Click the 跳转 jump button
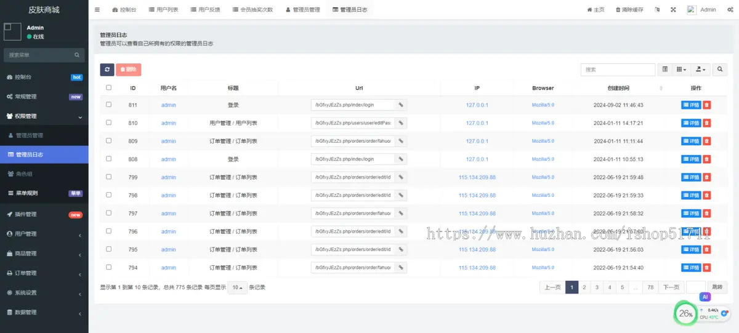The width and height of the screenshot is (739, 333). (x=716, y=287)
